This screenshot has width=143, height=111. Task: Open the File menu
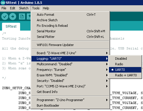[x=4, y=8]
